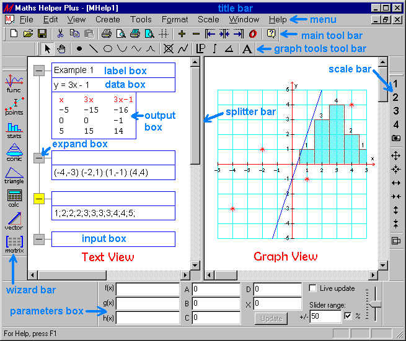This screenshot has height=341, width=406.
Task: Select the arrow pointer tool
Action: [x=47, y=49]
